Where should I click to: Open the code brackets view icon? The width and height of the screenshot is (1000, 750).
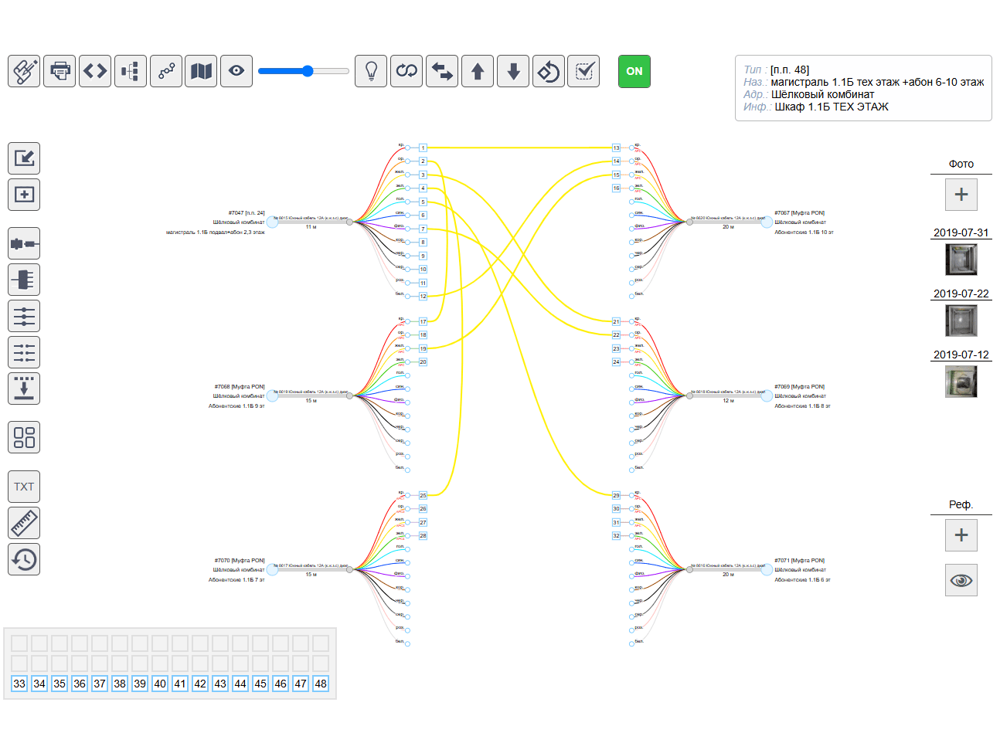[95, 71]
